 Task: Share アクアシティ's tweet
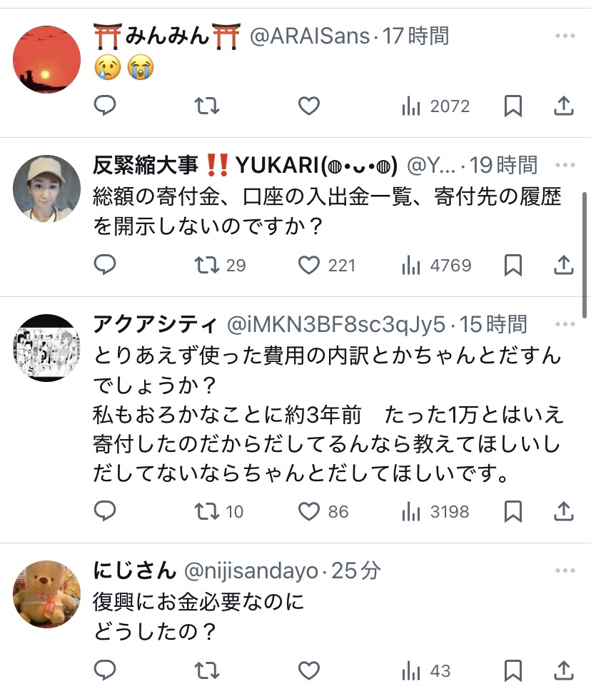click(564, 511)
